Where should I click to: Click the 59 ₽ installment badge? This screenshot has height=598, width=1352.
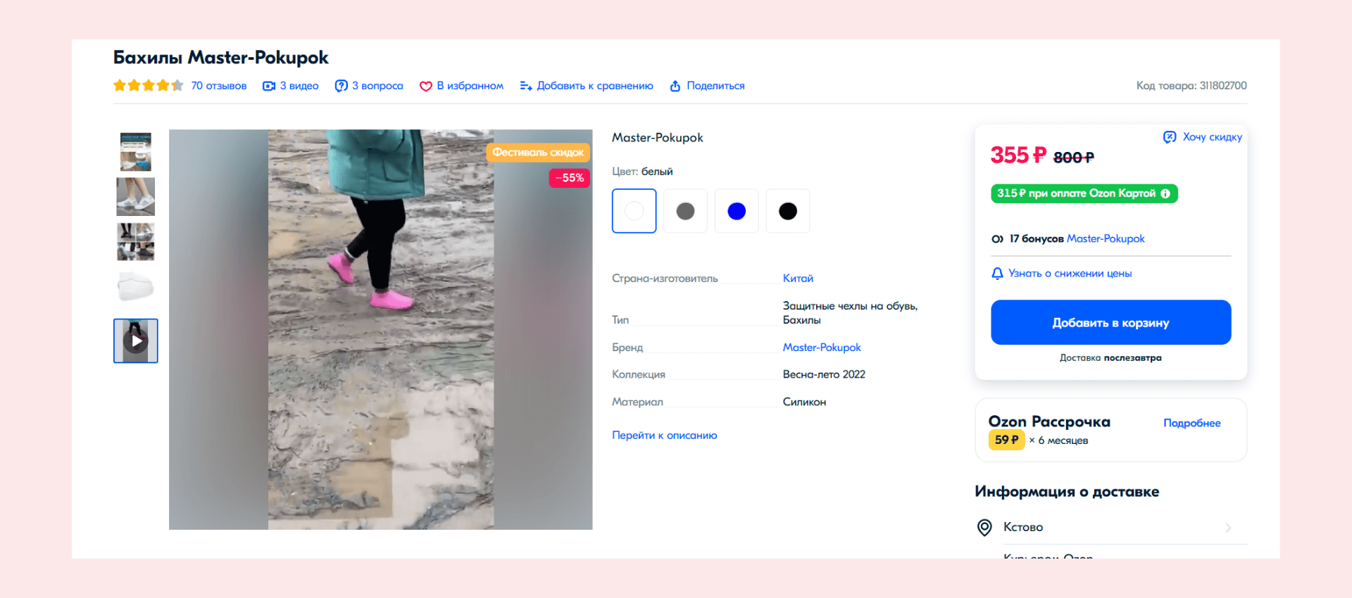click(x=1007, y=440)
